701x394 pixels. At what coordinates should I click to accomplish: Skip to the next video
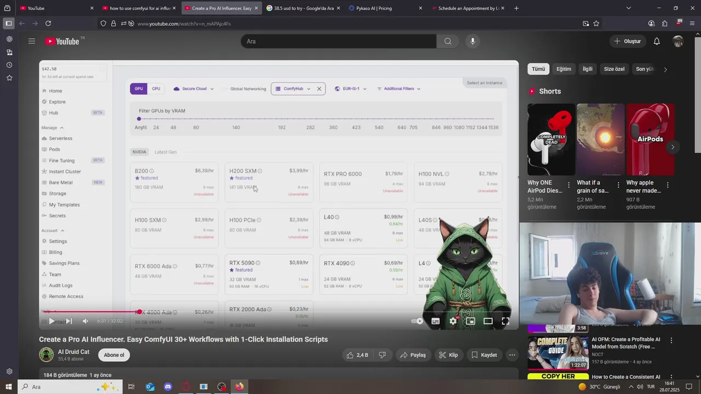(68, 321)
